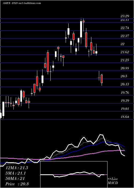Screen dimensions: 134x188
Task: Click the last red candlestick near 20.5
Action: click(102, 79)
